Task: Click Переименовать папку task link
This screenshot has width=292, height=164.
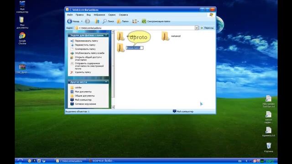Action: (x=86, y=41)
